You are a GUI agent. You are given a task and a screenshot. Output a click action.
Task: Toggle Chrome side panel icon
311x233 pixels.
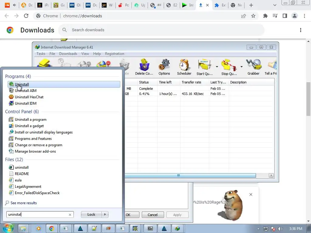point(285,16)
